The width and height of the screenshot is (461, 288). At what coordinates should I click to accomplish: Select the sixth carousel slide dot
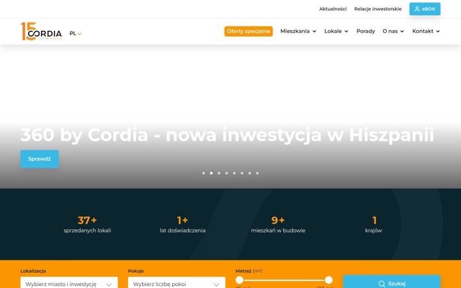point(242,173)
